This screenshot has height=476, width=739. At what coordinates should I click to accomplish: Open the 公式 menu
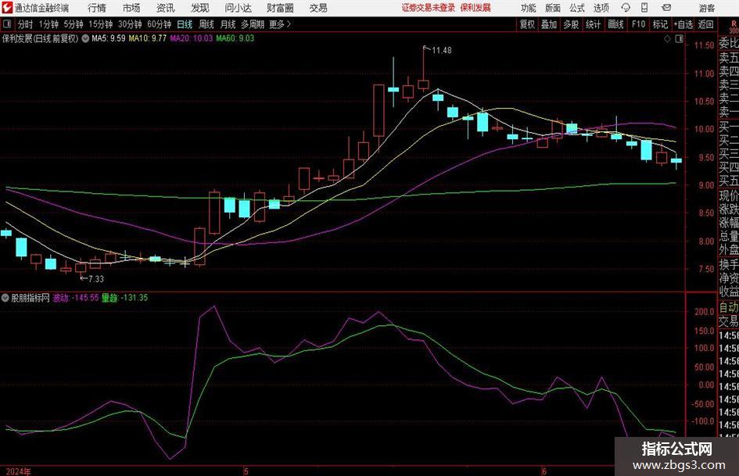pyautogui.click(x=576, y=8)
